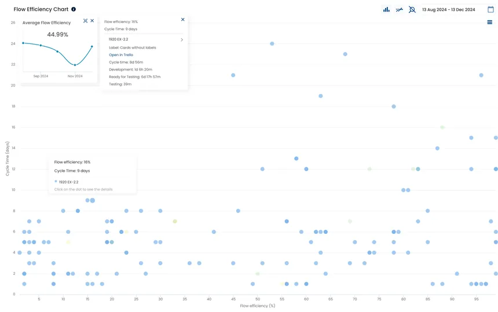Click 'Cycle time: 8d 56m' text
The height and width of the screenshot is (312, 498).
(x=126, y=62)
